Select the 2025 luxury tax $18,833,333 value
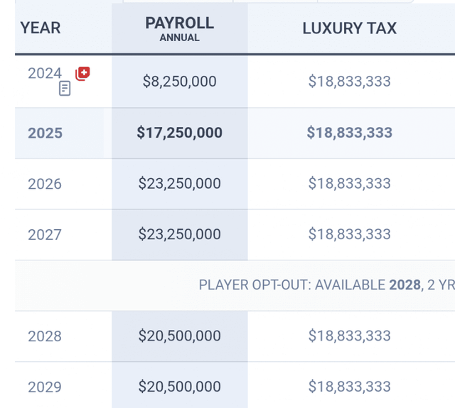Viewport: 455px width, 408px height. [349, 133]
